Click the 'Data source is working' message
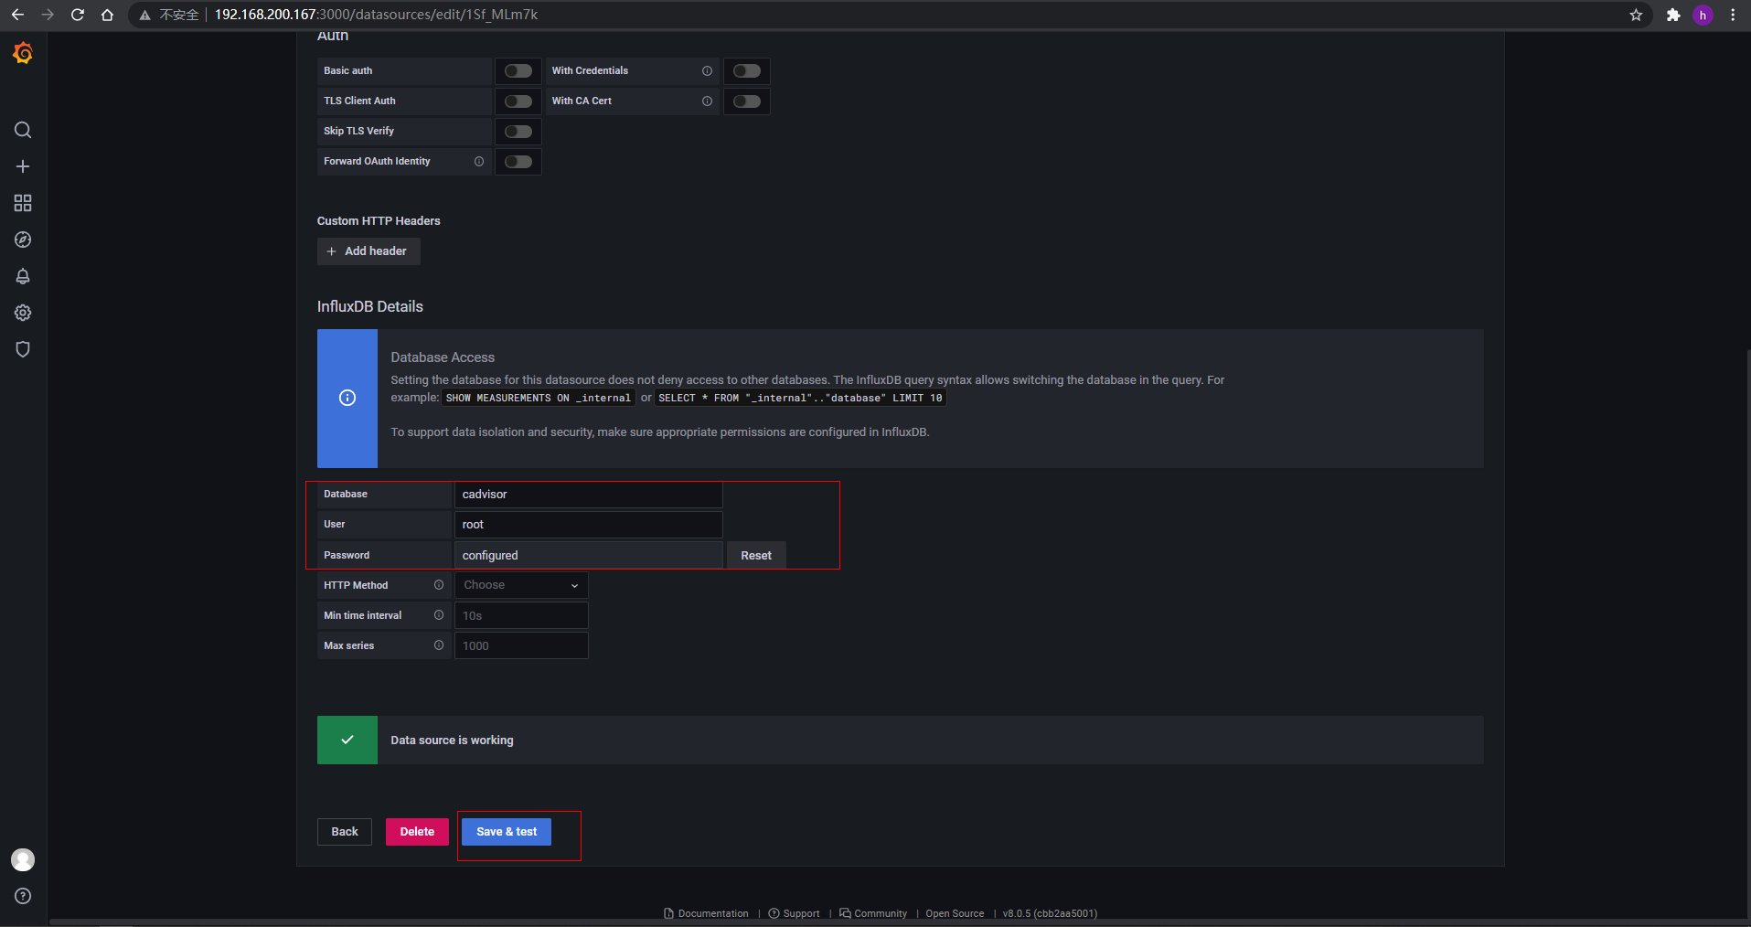1751x927 pixels. [x=452, y=741]
